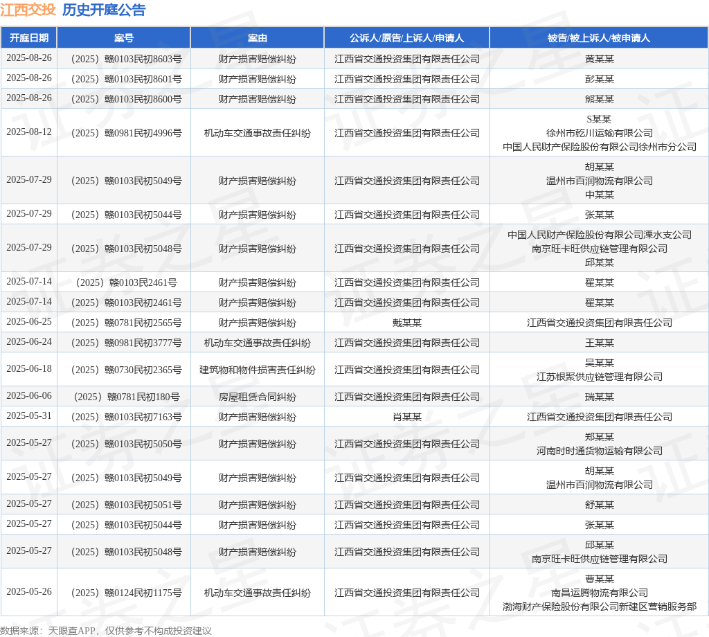The width and height of the screenshot is (709, 637).
Task: Click 江苏银聚供应链管理有限公司
Action: tap(599, 377)
